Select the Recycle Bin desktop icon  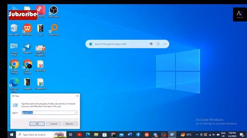(x=14, y=30)
